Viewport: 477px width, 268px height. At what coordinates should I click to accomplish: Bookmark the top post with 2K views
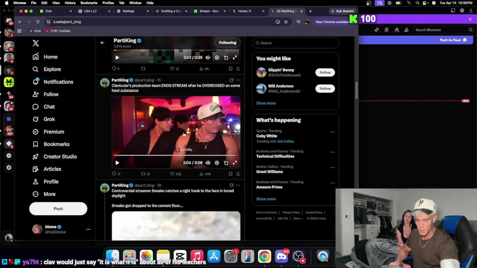point(230,69)
